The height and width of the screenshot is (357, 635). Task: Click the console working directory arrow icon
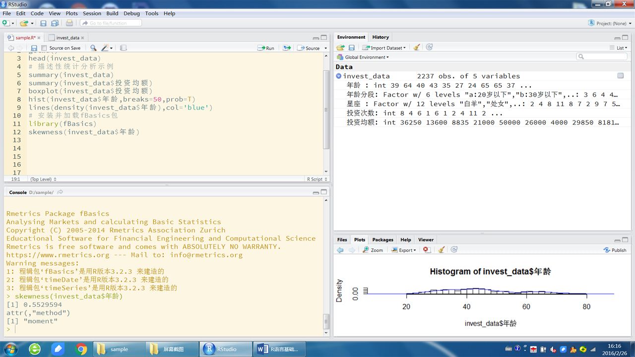click(60, 192)
